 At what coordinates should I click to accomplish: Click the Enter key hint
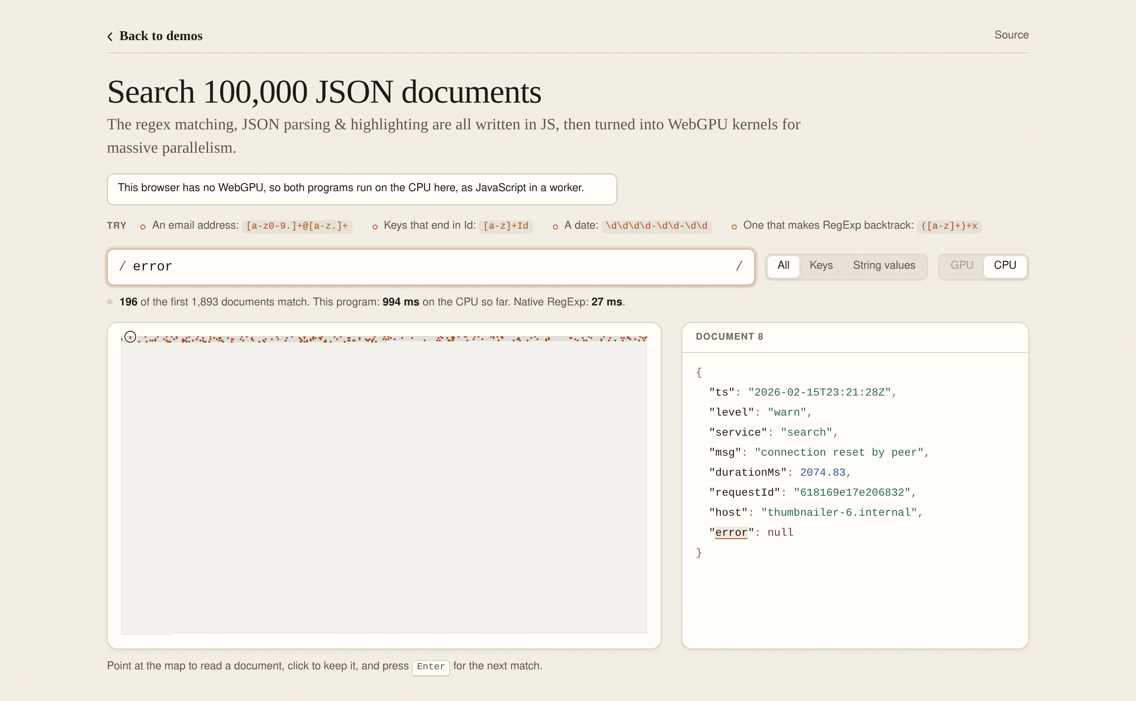(431, 667)
